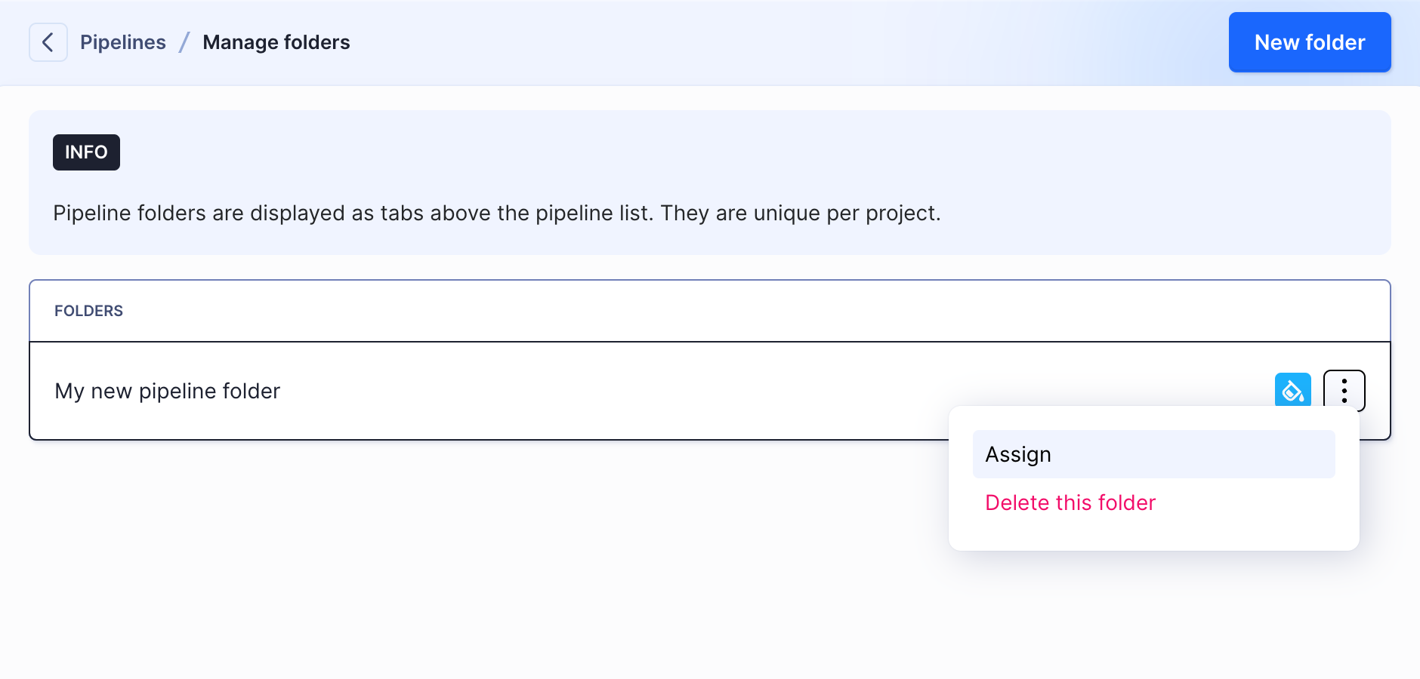Click the FOLDERS column header
This screenshot has height=679, width=1420.
point(88,311)
